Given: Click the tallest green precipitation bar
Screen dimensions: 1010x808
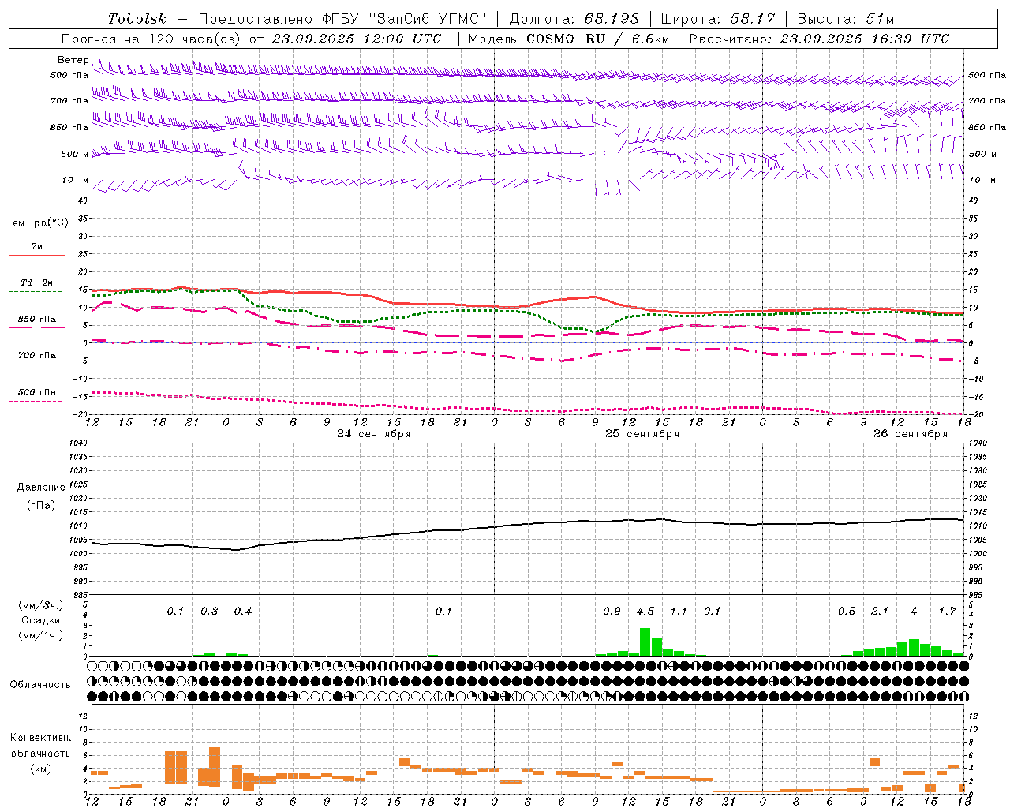Looking at the screenshot, I should (645, 642).
